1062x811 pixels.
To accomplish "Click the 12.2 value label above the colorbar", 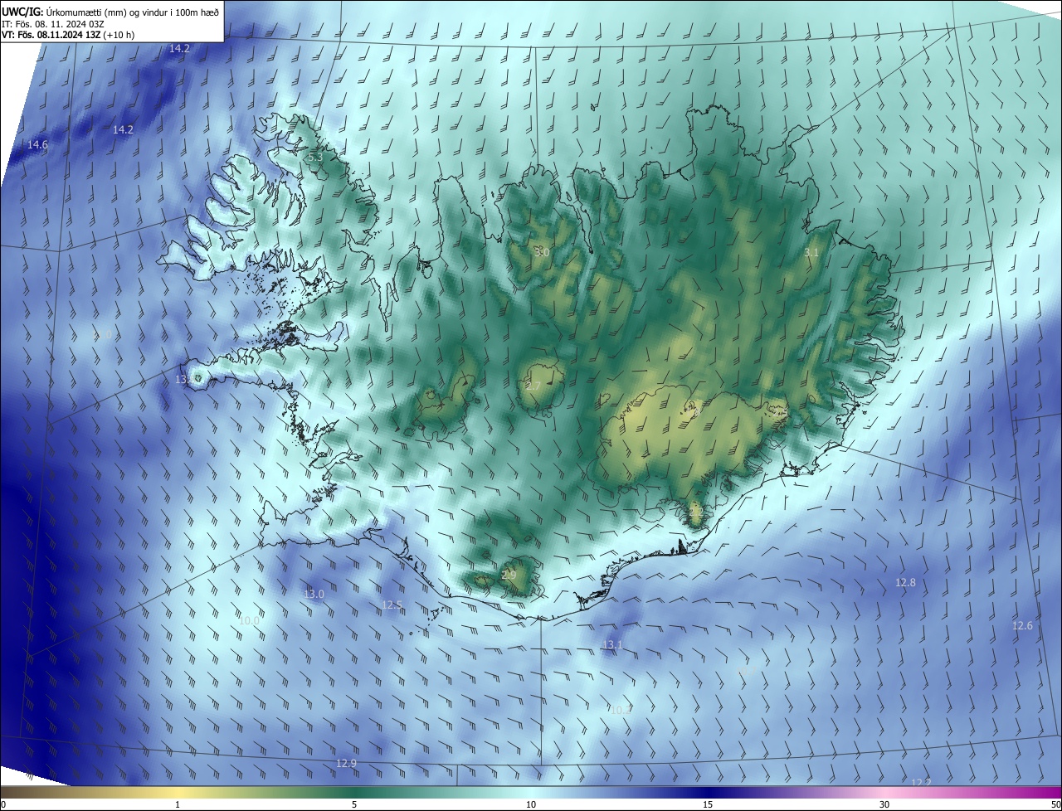I will tap(921, 782).
